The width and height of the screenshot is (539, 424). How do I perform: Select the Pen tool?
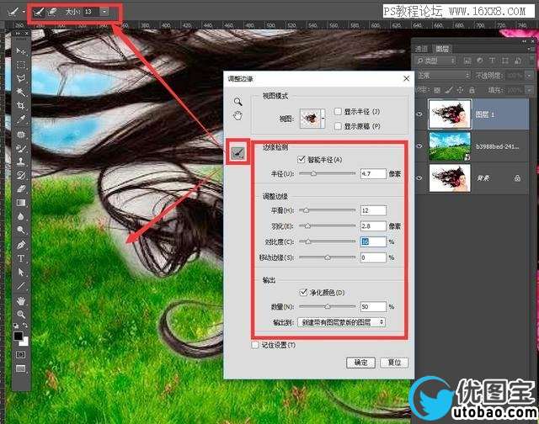point(20,245)
